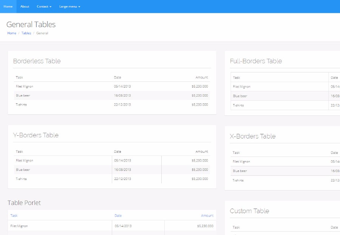Click T-shirts row in Borderless Table
340x235 pixels.
21,104
